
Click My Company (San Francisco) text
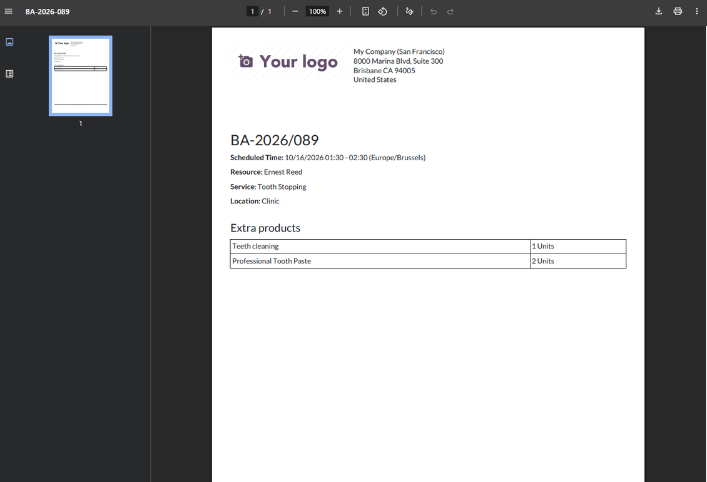tap(399, 51)
